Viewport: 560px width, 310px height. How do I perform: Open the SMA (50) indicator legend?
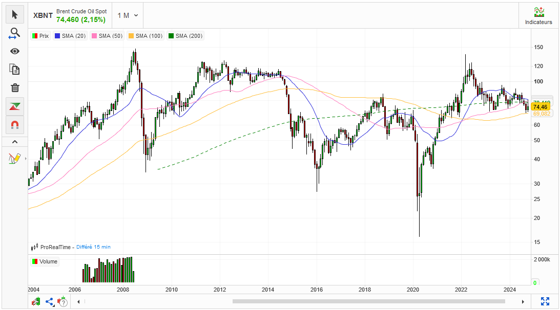pos(107,36)
